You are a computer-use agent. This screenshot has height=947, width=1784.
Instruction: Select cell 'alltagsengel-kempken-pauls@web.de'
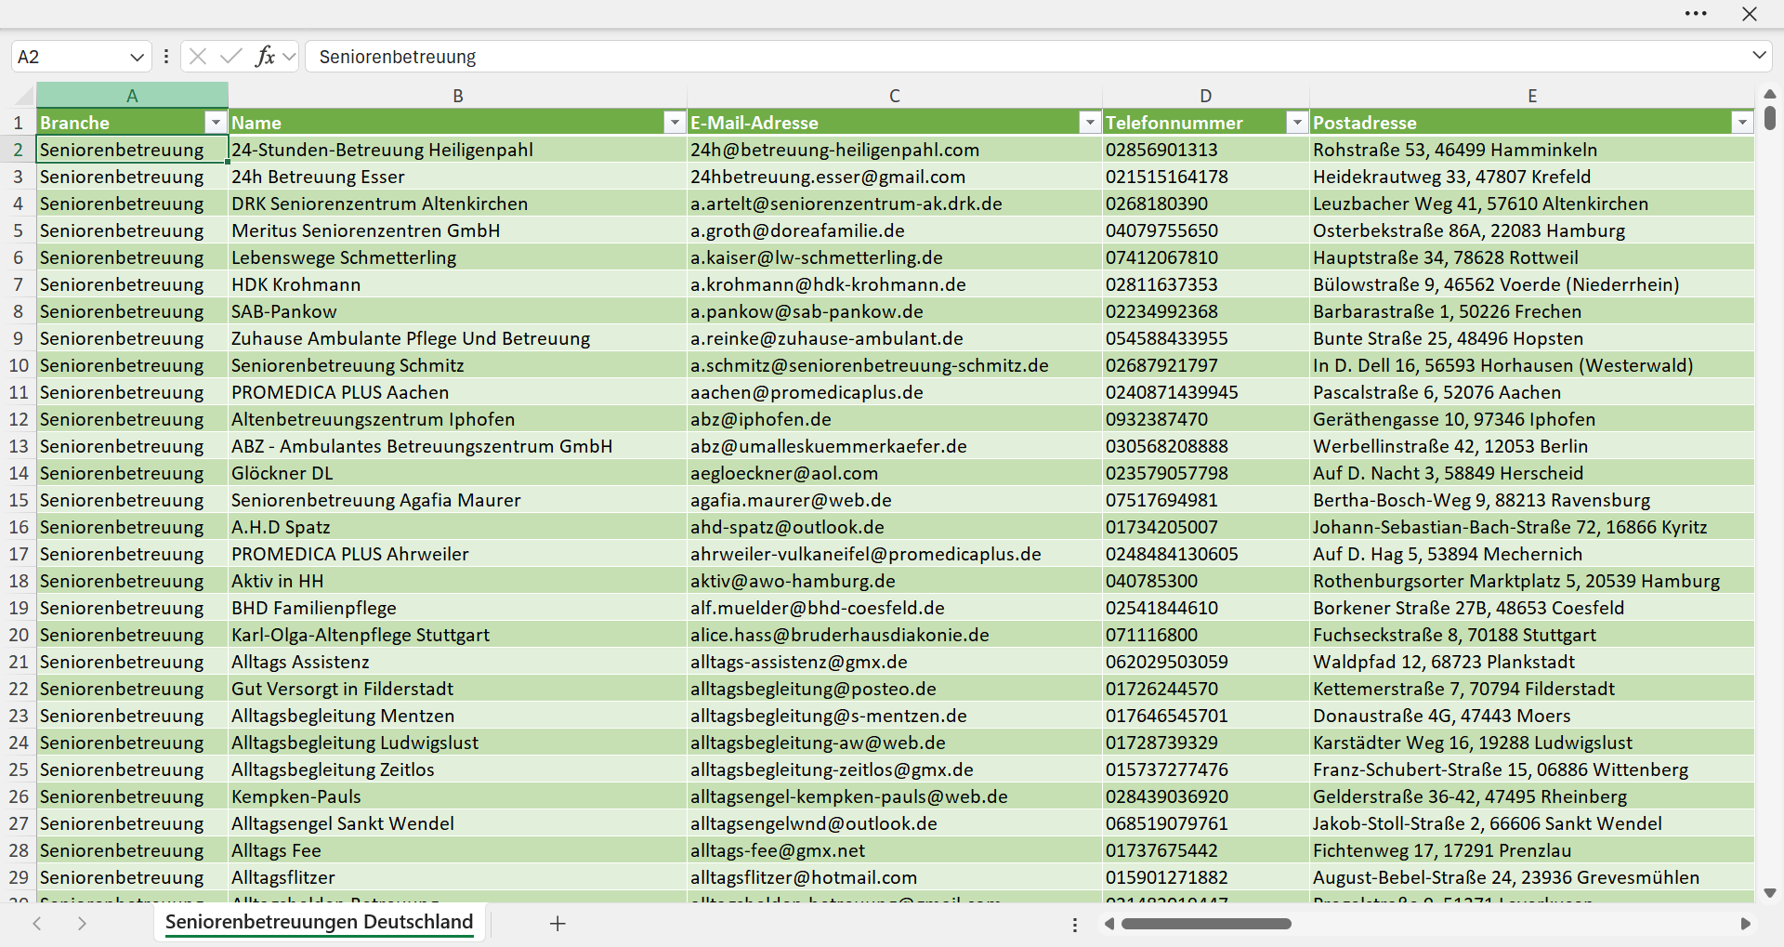pos(895,796)
